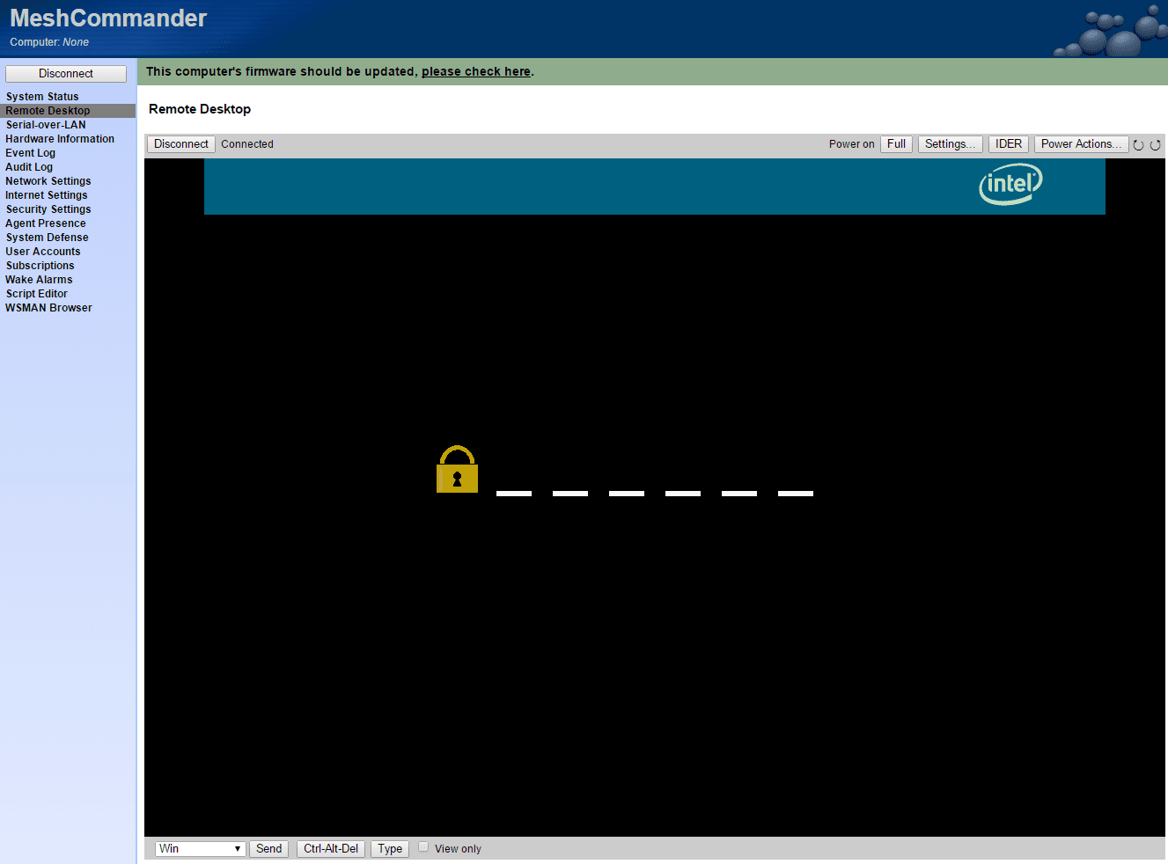The height and width of the screenshot is (864, 1168).
Task: Click the 'Connected' status text
Action: point(247,144)
